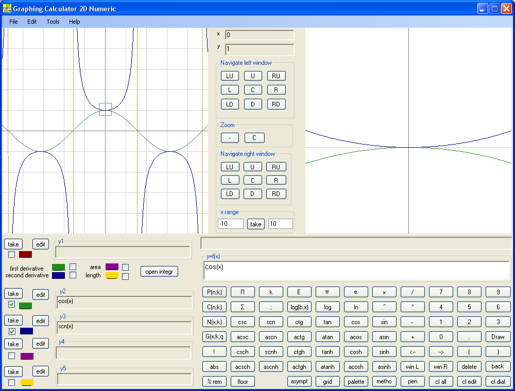Click the factorial exclamation key

[214, 351]
